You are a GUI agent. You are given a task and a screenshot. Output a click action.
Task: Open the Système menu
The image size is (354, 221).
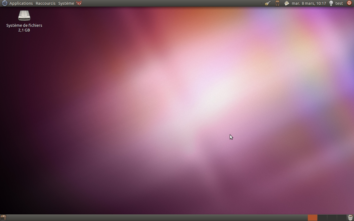pyautogui.click(x=66, y=3)
